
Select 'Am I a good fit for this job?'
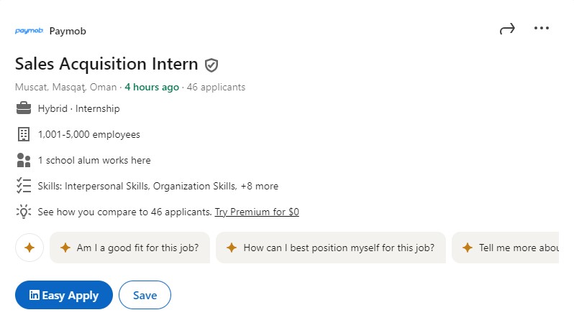130,248
